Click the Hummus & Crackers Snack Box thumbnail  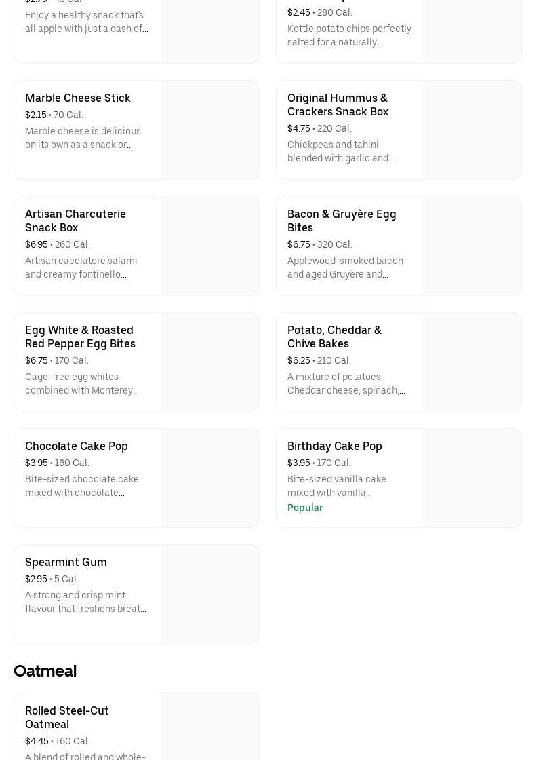[x=472, y=130]
